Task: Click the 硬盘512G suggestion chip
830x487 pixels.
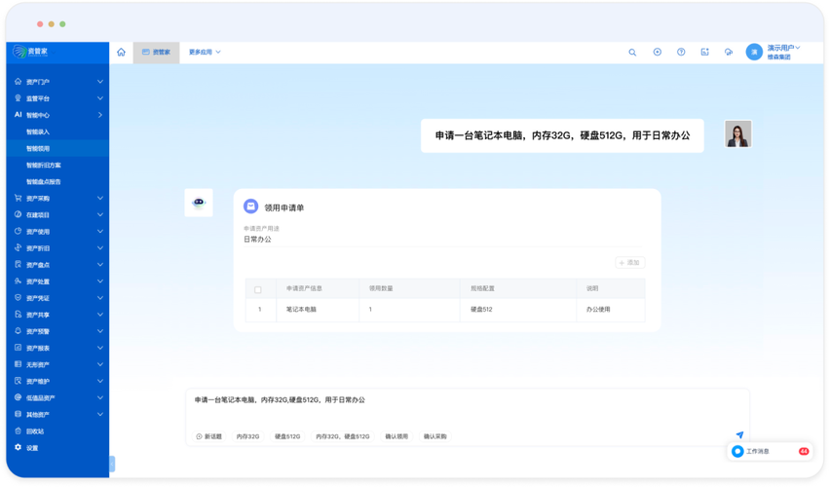Action: (287, 436)
